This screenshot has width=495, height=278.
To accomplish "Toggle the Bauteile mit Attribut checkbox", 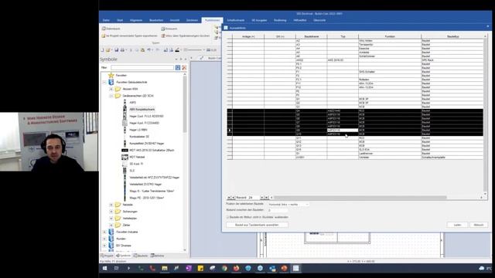I will coord(227,217).
